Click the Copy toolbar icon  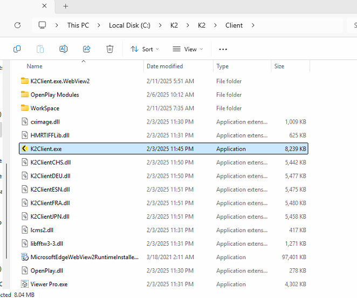pos(17,49)
